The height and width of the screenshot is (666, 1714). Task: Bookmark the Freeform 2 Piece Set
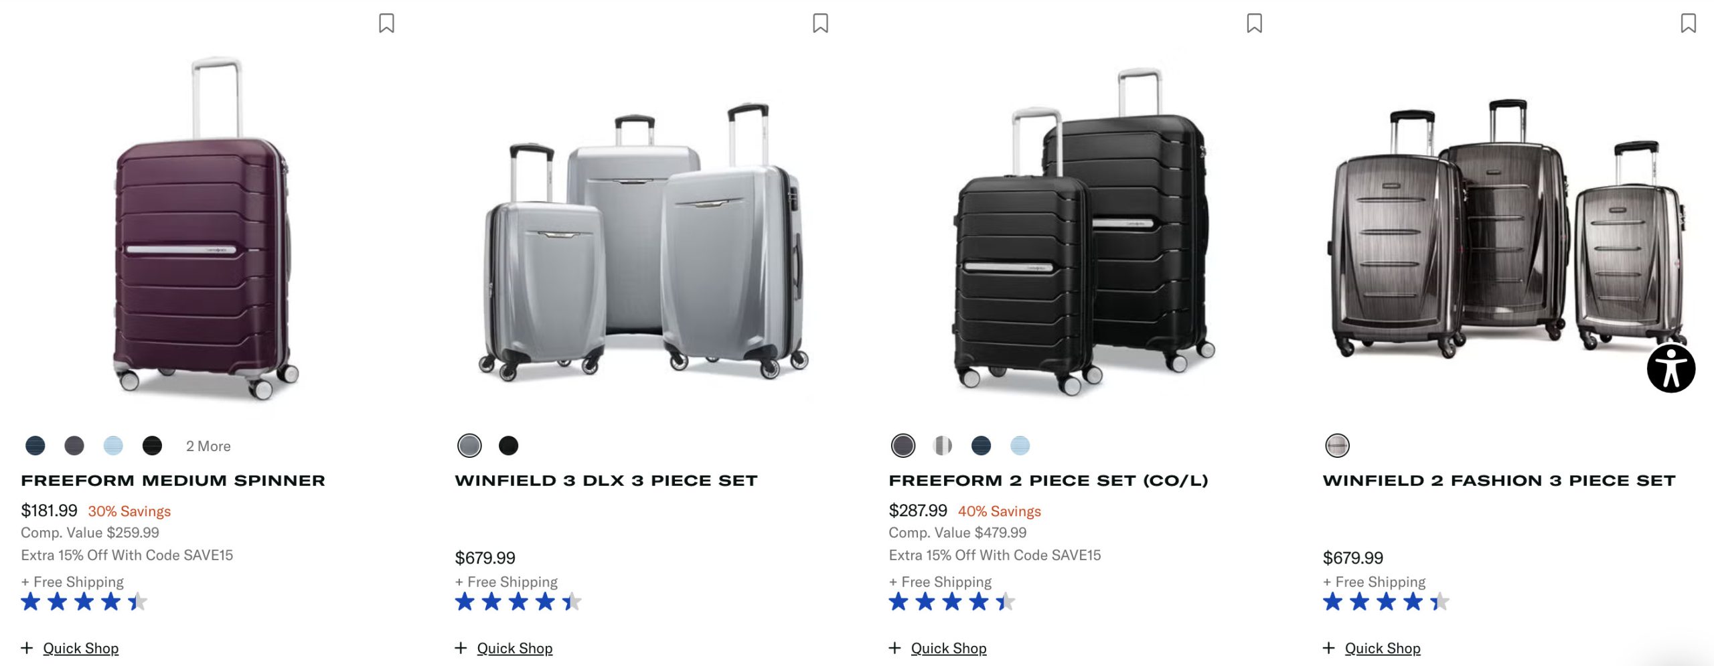(1254, 23)
